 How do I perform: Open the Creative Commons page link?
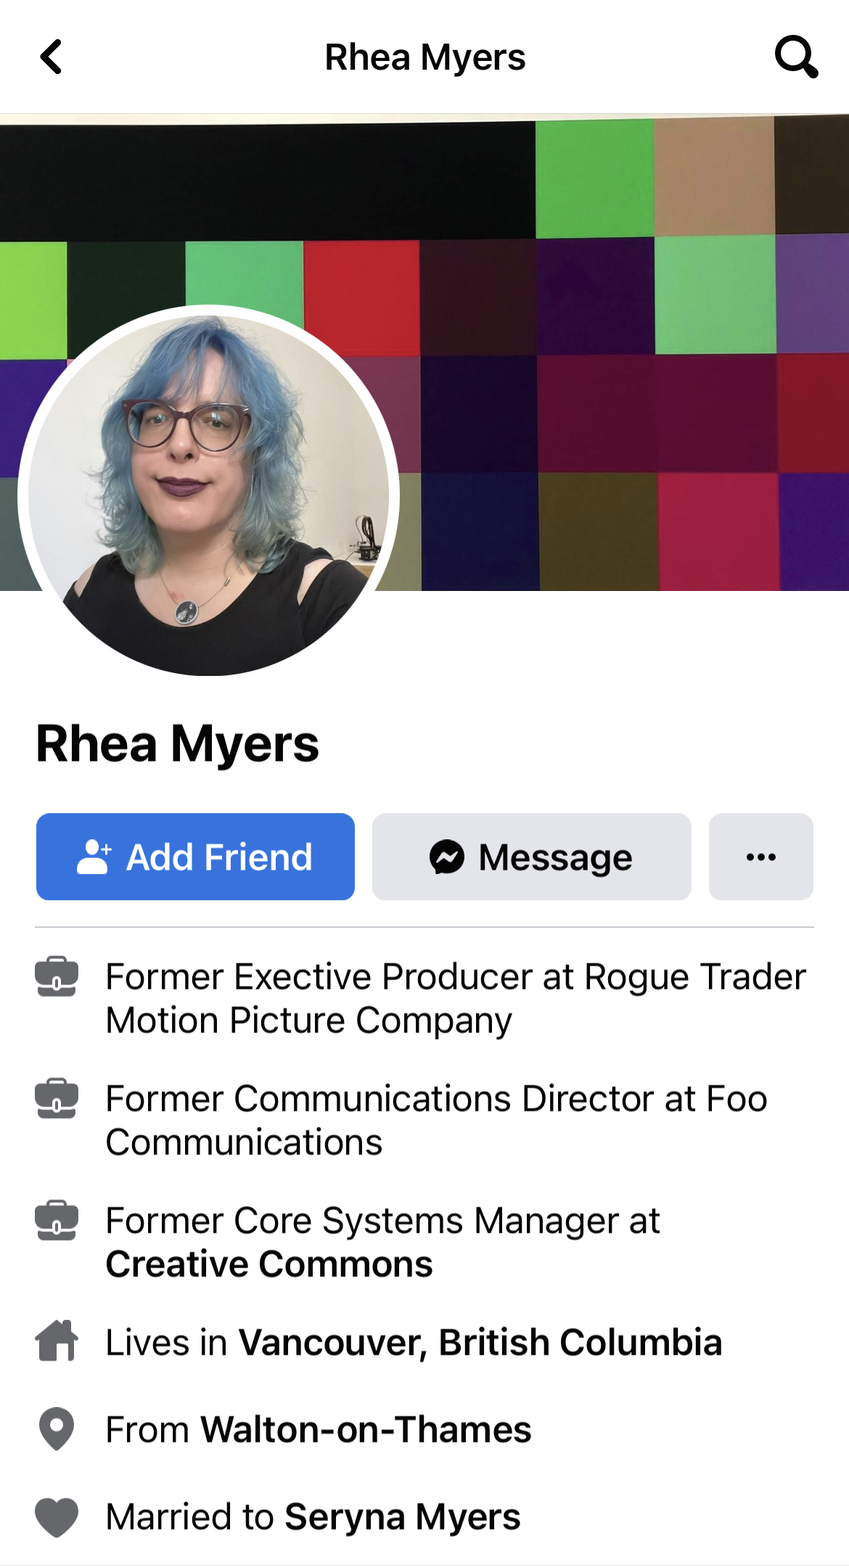point(269,1264)
